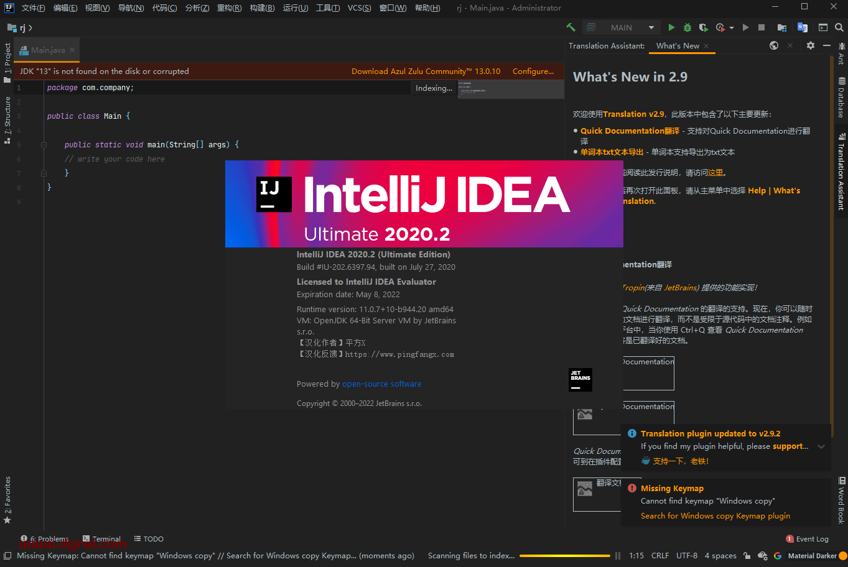The height and width of the screenshot is (567, 848).
Task: Open Search Everywhere magnifier icon
Action: pos(840,28)
